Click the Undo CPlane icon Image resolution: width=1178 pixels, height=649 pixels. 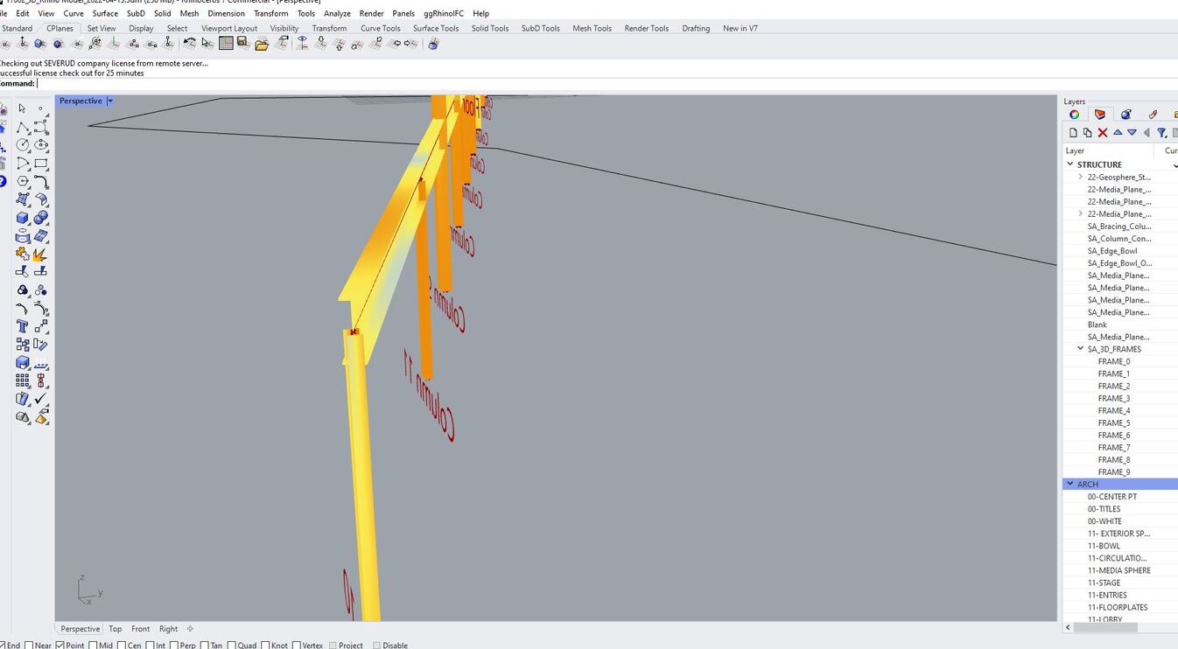(190, 43)
